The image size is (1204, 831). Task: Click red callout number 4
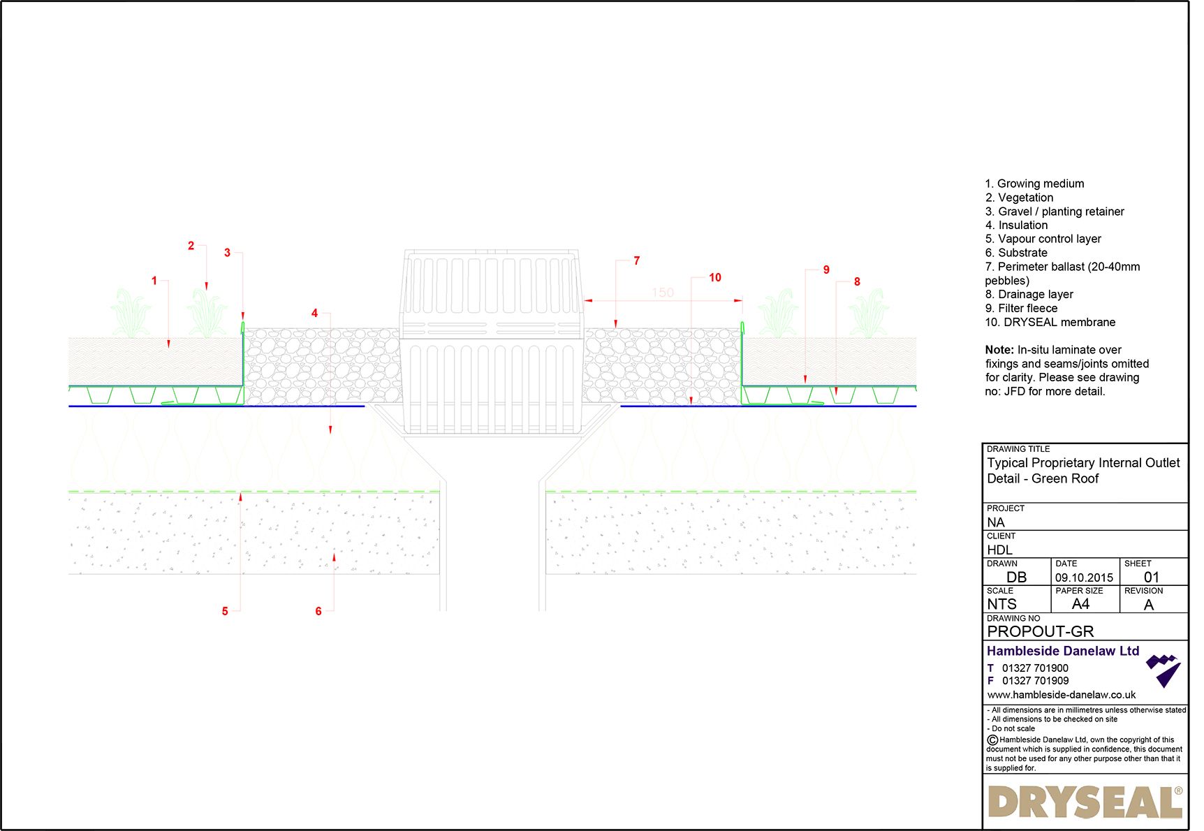coord(314,314)
